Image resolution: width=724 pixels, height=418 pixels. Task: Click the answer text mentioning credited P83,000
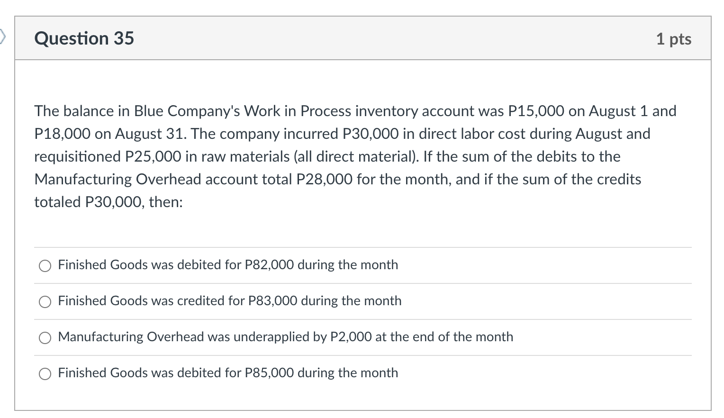(x=229, y=301)
